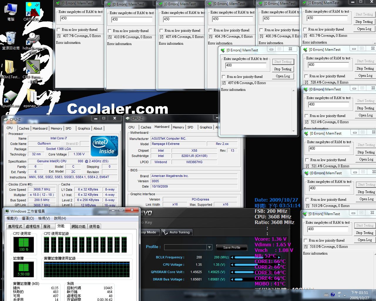Click the 200.5 MHz bus speed value
This screenshot has width=376, height=301.
click(42, 200)
